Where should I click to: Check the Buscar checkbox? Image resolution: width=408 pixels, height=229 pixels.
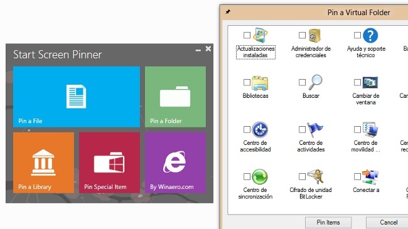click(302, 82)
